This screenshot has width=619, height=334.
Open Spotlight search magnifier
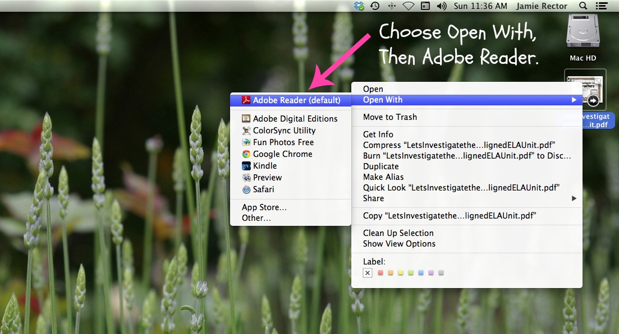[583, 6]
